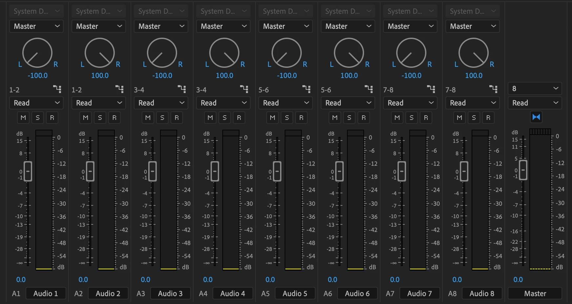
Task: Click the Master track name label
Action: (535, 294)
